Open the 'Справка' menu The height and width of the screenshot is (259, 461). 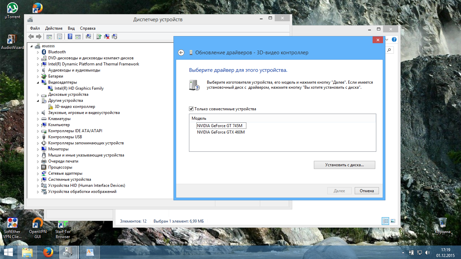point(88,28)
